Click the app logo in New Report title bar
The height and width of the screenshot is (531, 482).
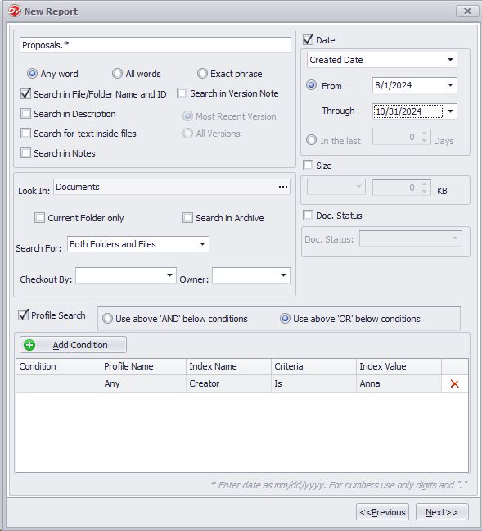coord(14,11)
